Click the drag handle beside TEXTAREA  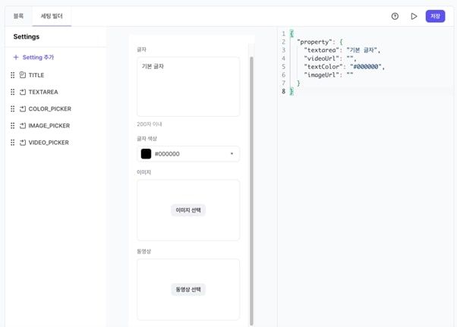pos(13,92)
